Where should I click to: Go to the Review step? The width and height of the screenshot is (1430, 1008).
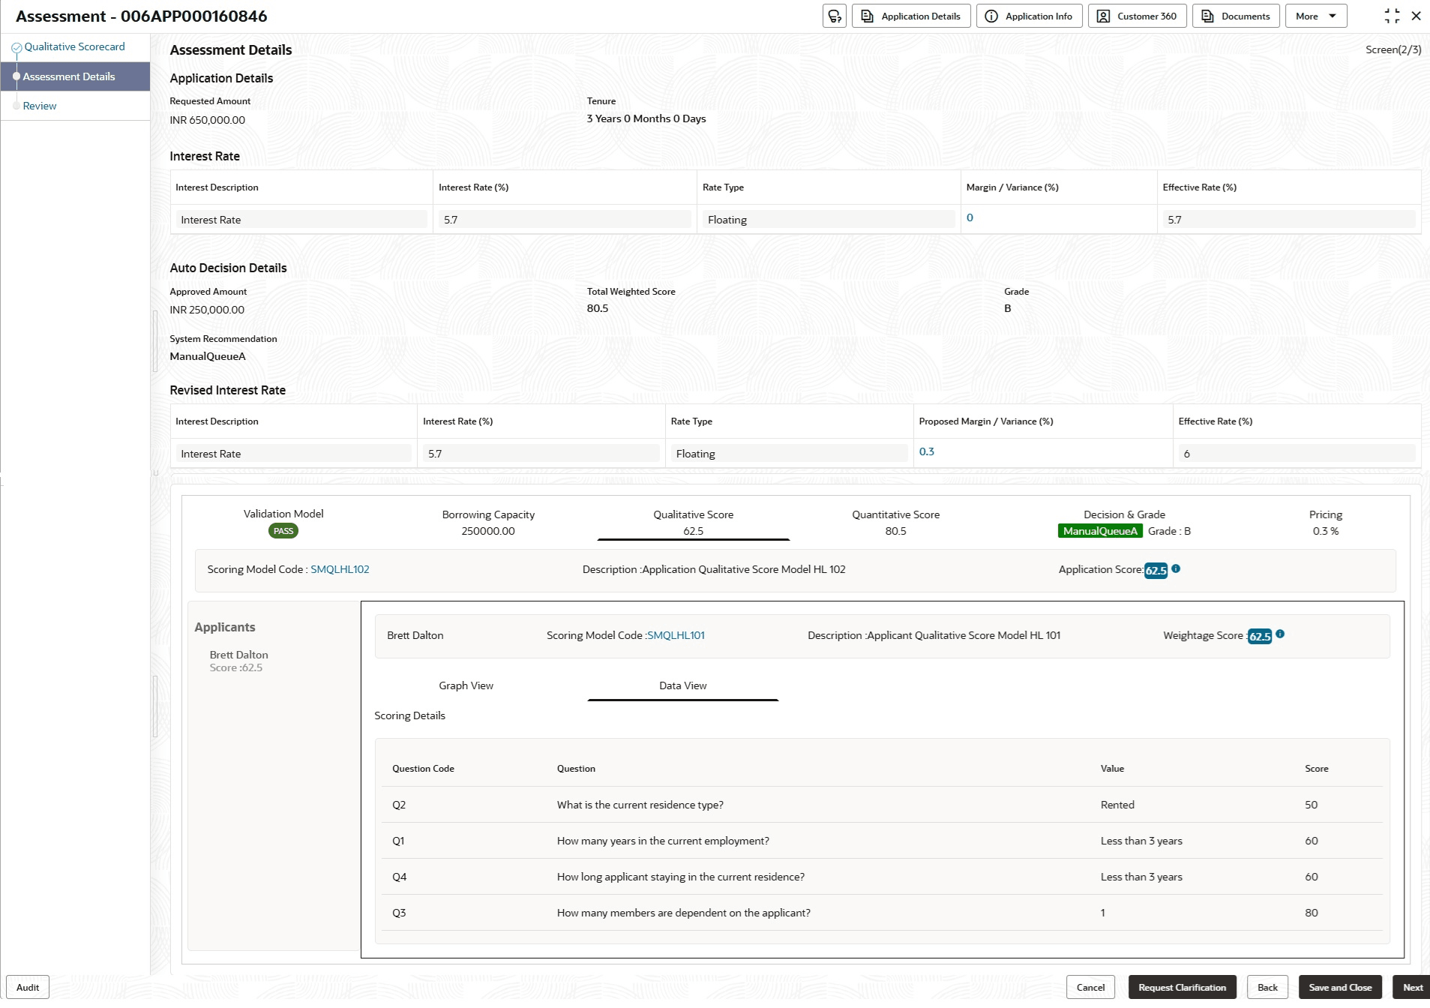40,106
